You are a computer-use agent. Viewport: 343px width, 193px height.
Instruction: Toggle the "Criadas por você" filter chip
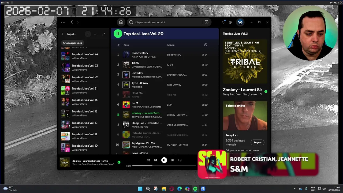pos(73,43)
